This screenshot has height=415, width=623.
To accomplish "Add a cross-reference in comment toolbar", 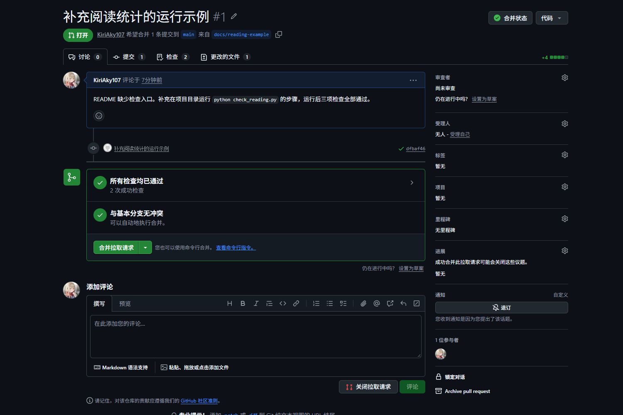I will pos(390,303).
